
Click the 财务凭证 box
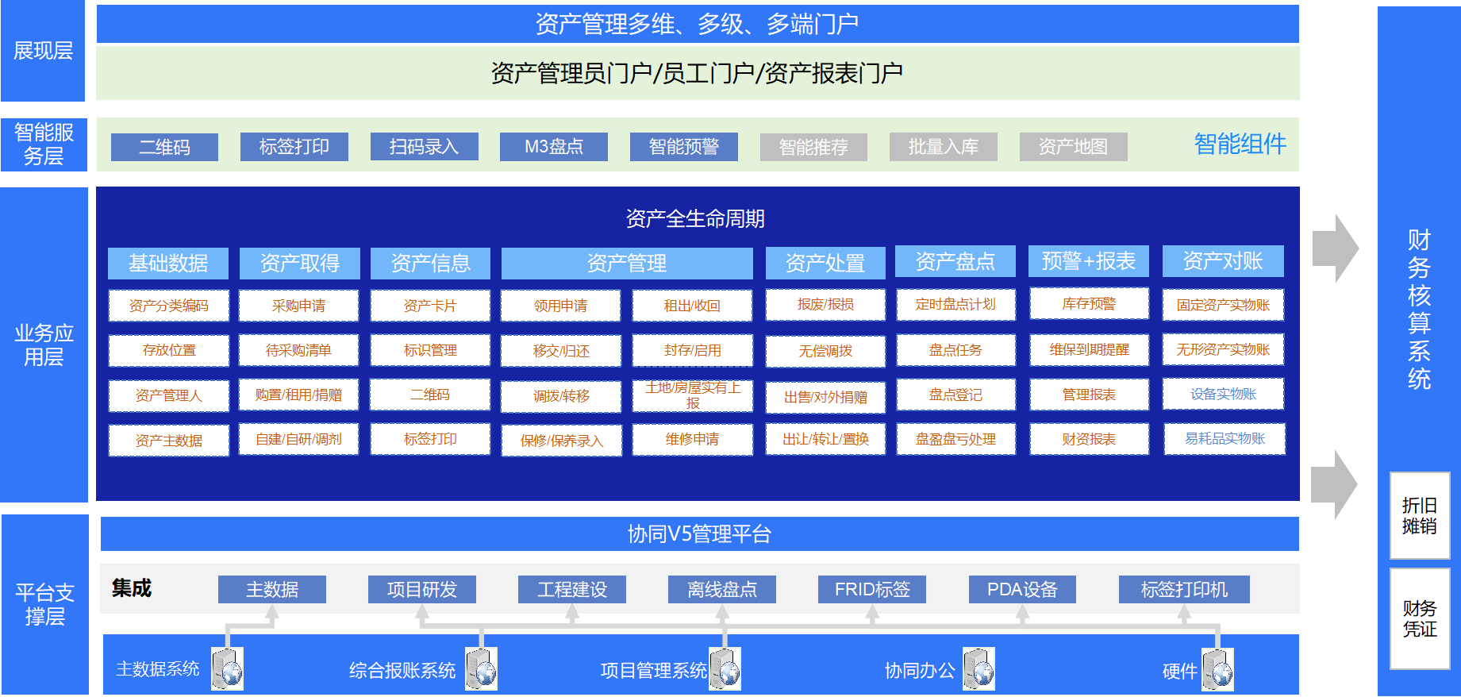pos(1420,618)
